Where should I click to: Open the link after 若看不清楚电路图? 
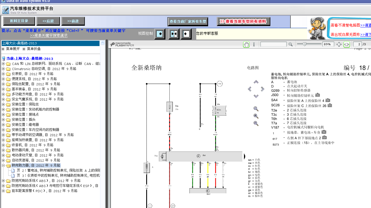pyautogui.click(x=366, y=25)
